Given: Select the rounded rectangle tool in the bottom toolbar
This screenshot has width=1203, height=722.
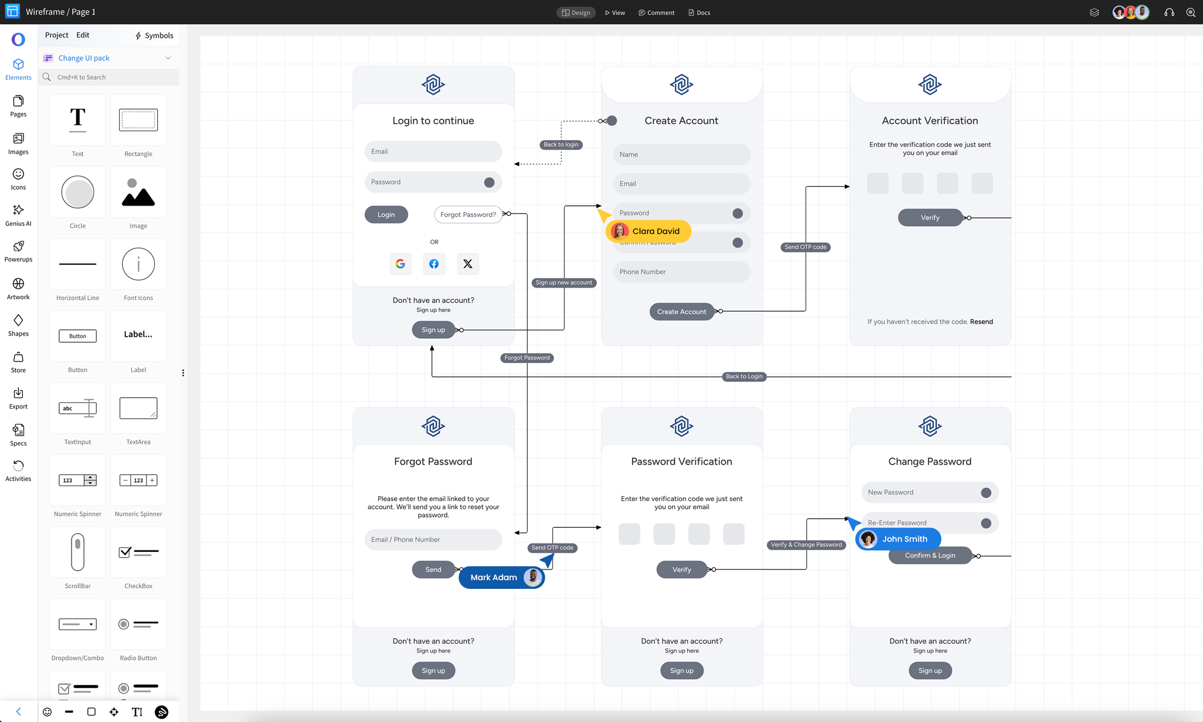Looking at the screenshot, I should (x=92, y=712).
